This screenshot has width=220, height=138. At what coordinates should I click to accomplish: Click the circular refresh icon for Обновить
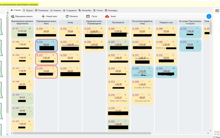click(67, 17)
